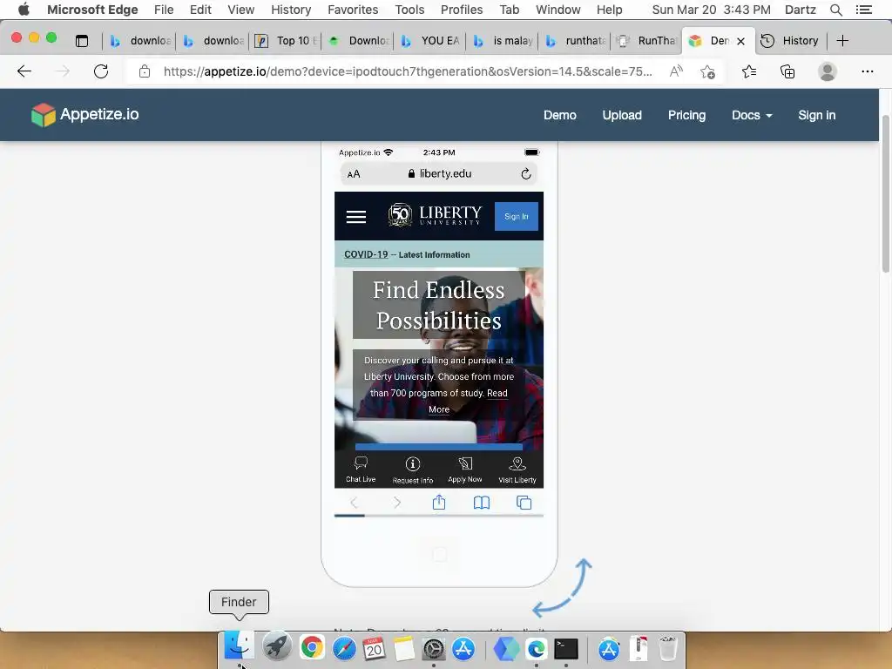This screenshot has width=892, height=669.
Task: Open the Favorites menu in menu bar
Action: click(353, 10)
